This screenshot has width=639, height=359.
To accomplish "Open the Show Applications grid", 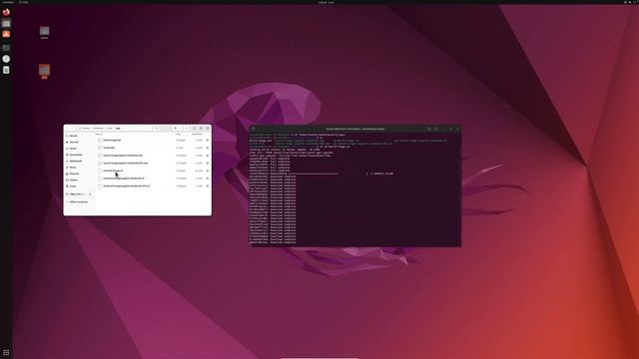I will pos(6,352).
